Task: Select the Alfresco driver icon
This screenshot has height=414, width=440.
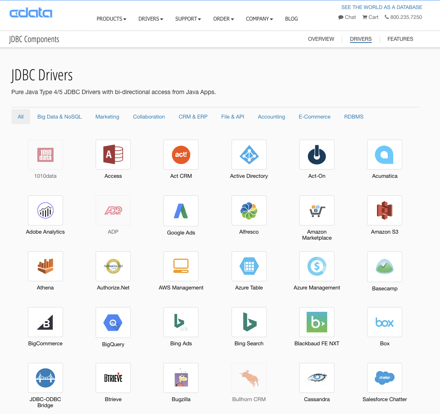Action: [249, 210]
